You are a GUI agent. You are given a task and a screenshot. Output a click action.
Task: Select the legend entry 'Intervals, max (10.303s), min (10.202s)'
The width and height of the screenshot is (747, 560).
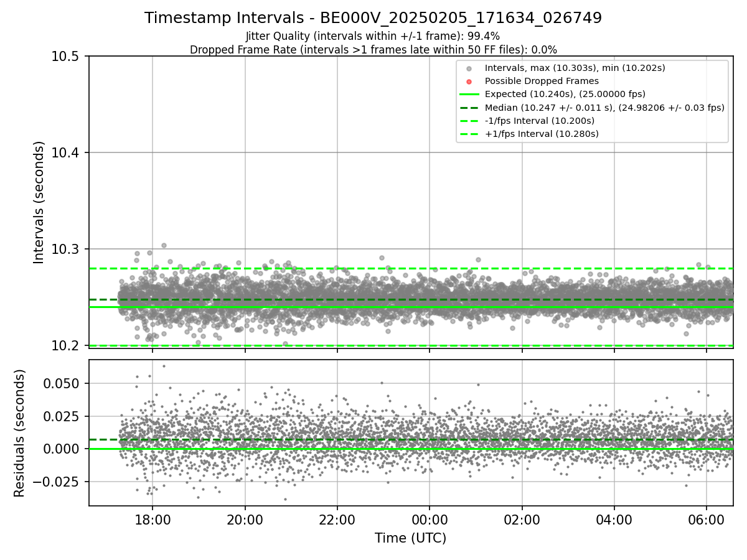[x=575, y=68]
